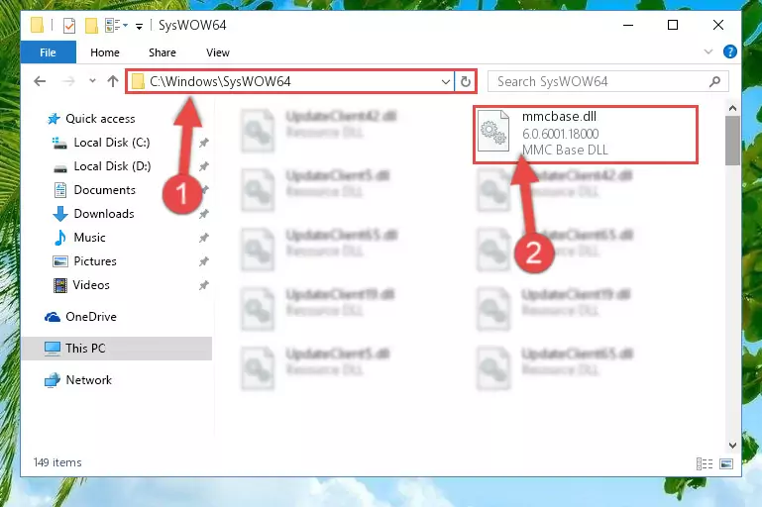This screenshot has height=507, width=762.
Task: Switch to large thumbnails view icon
Action: (x=726, y=464)
